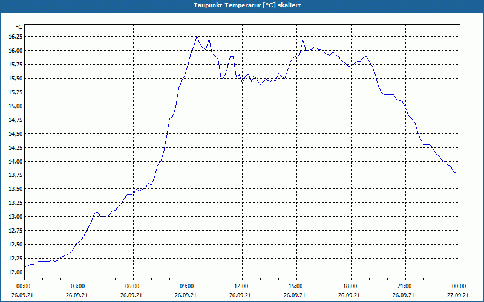Viewport: 484px width, 302px height.
Task: Click the 12,25 y-axis value
Action: tap(15, 259)
